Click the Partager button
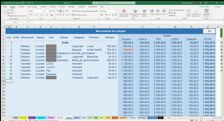Image resolution: width=224 pixels, height=121 pixels. pos(217,6)
